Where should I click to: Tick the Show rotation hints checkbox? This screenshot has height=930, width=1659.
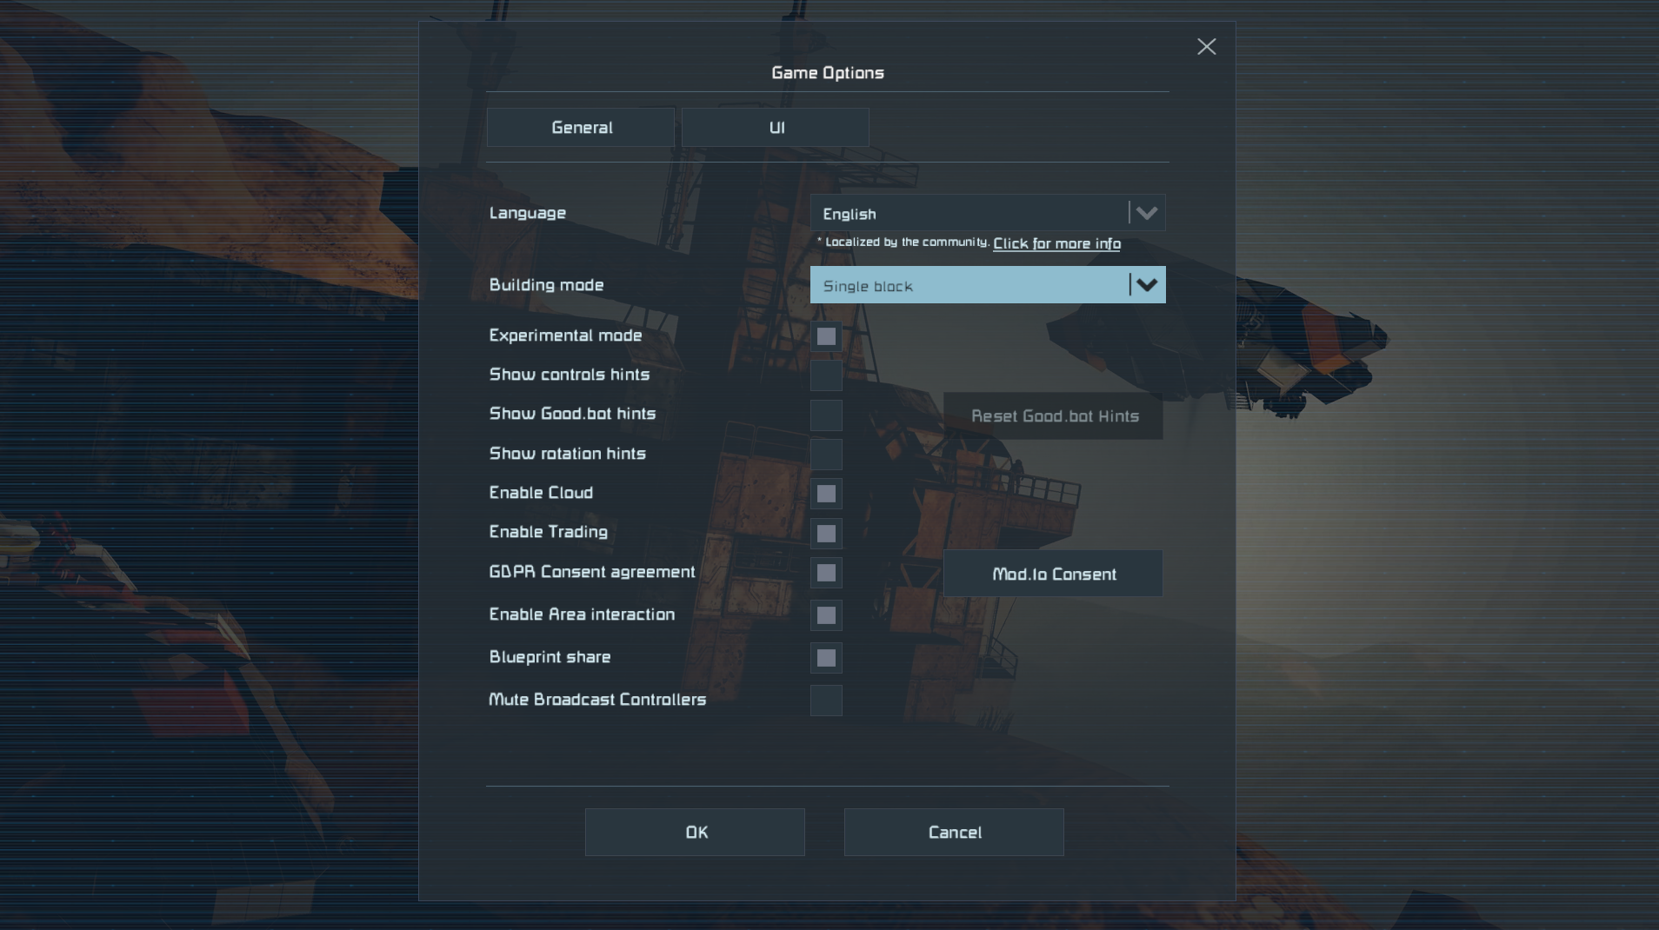pos(826,455)
